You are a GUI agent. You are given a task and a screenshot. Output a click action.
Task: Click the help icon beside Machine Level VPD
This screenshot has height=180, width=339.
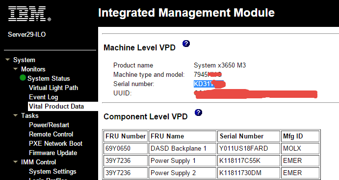coord(186,44)
